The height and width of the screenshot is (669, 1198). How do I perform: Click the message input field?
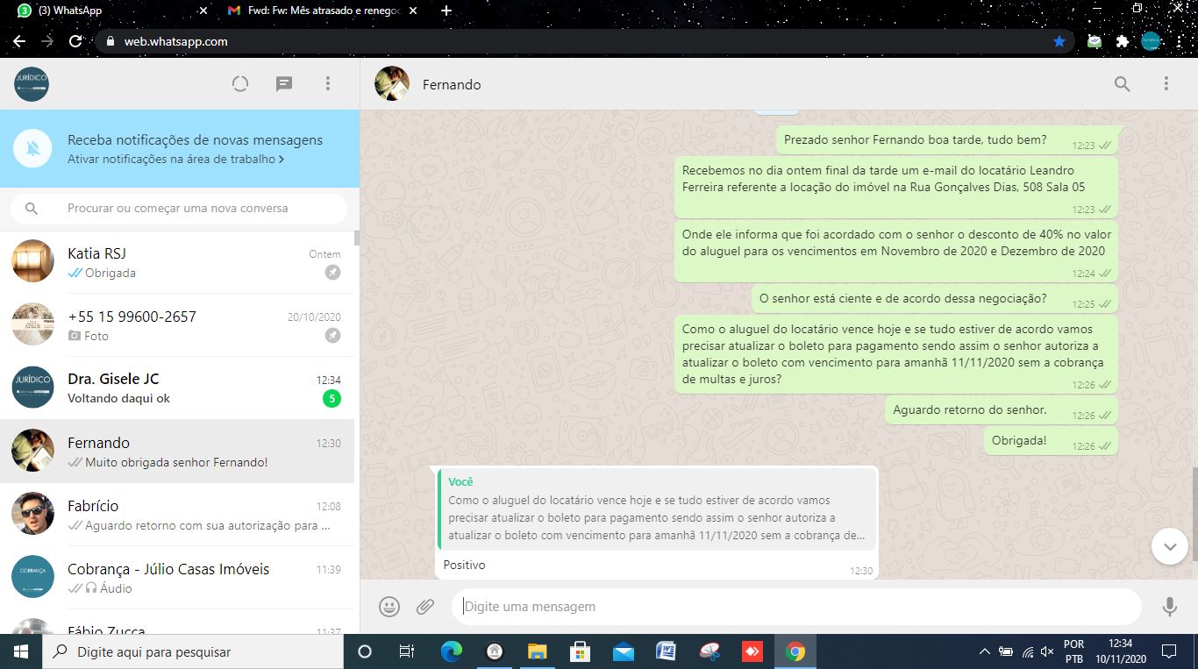794,607
